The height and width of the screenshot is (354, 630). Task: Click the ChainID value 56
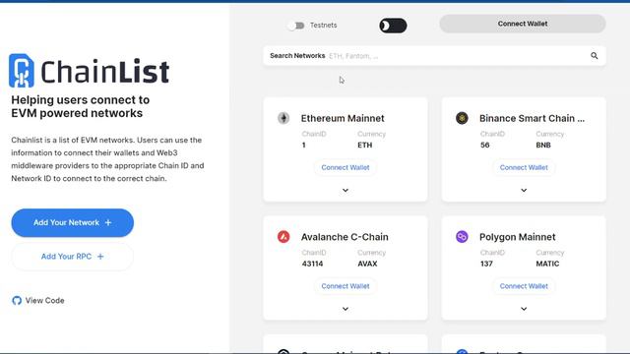click(485, 145)
